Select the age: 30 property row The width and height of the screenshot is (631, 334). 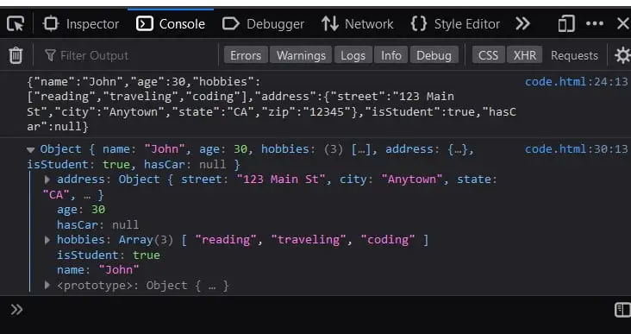[x=81, y=210]
